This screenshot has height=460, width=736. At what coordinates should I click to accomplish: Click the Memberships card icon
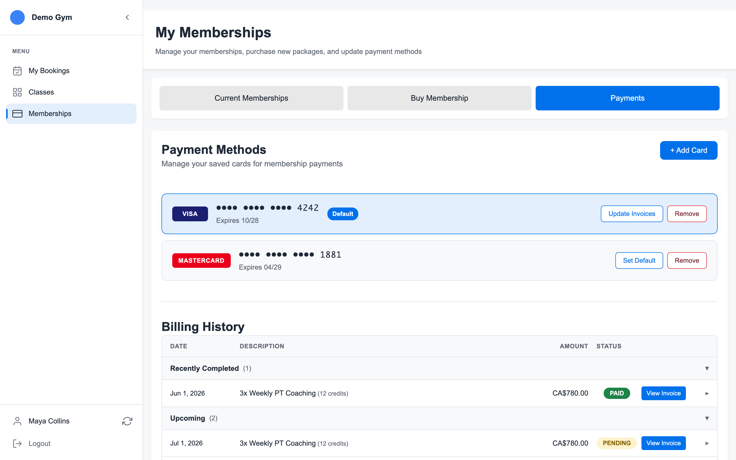click(17, 113)
